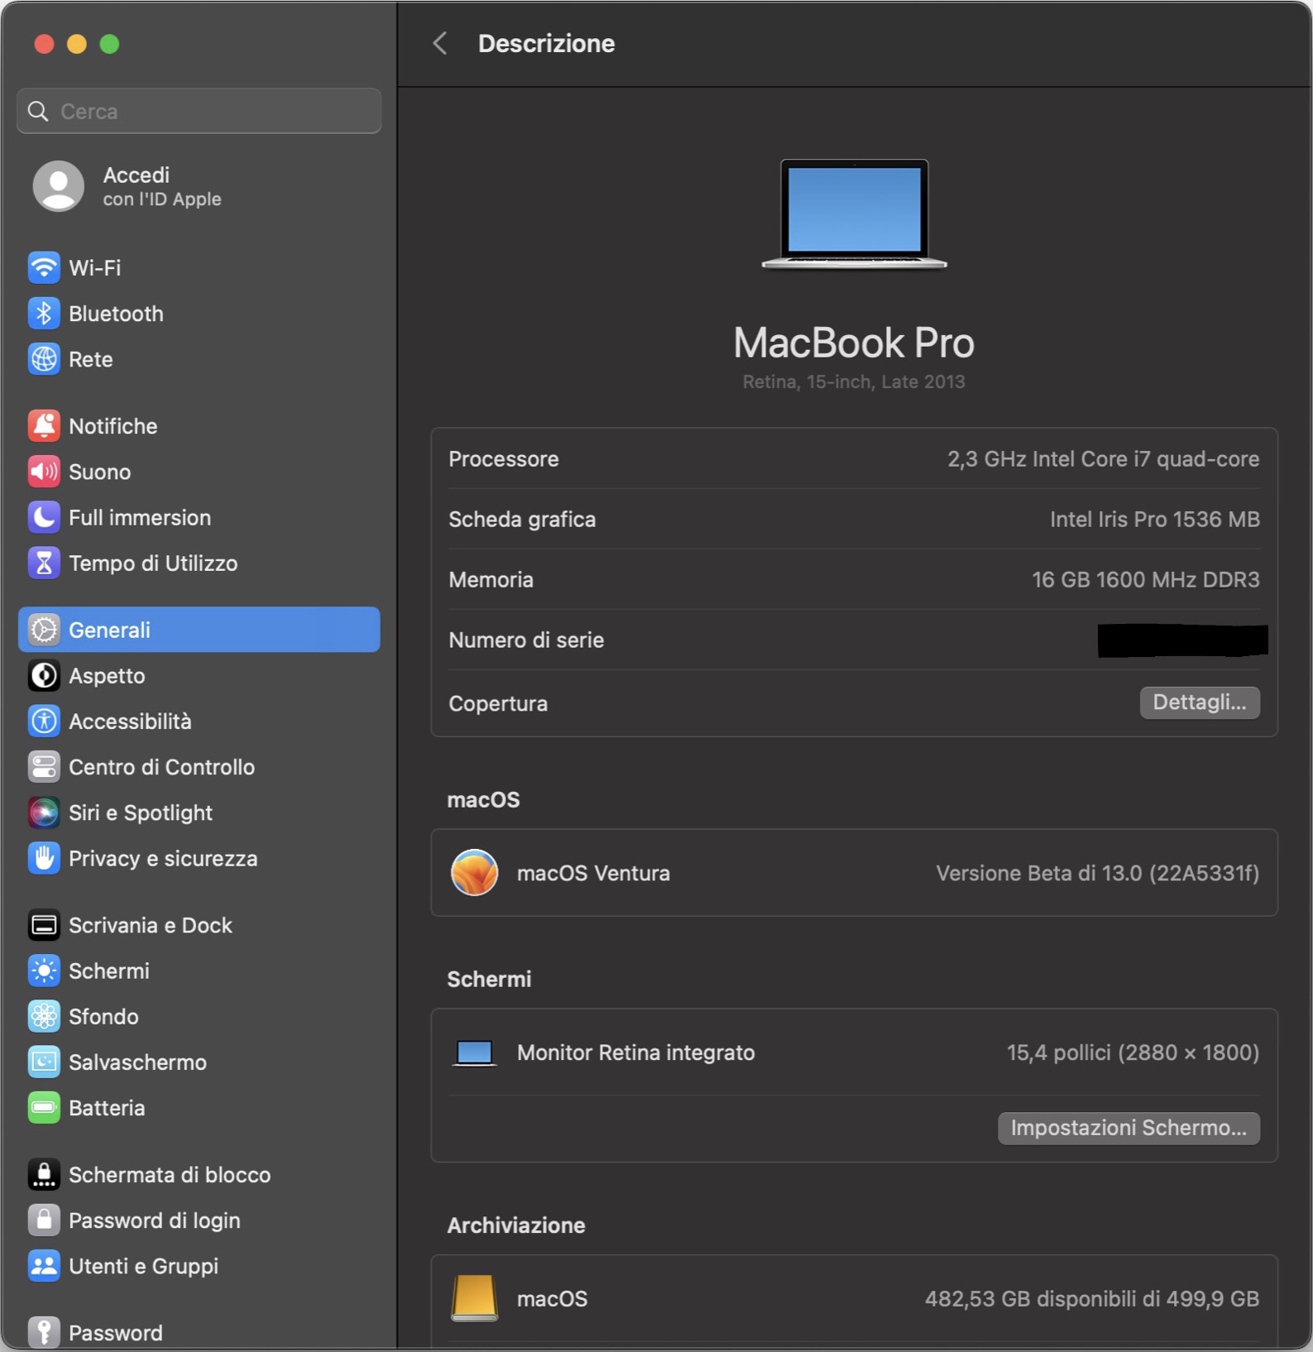Click the Sfondo wallpaper icon
The width and height of the screenshot is (1313, 1352).
click(x=44, y=1017)
